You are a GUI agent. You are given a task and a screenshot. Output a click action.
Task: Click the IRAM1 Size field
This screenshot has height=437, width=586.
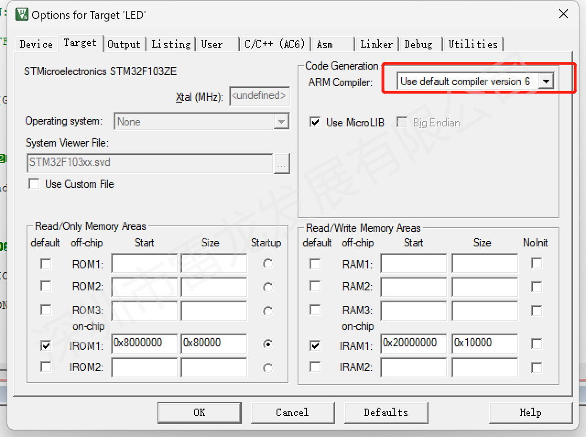(485, 343)
